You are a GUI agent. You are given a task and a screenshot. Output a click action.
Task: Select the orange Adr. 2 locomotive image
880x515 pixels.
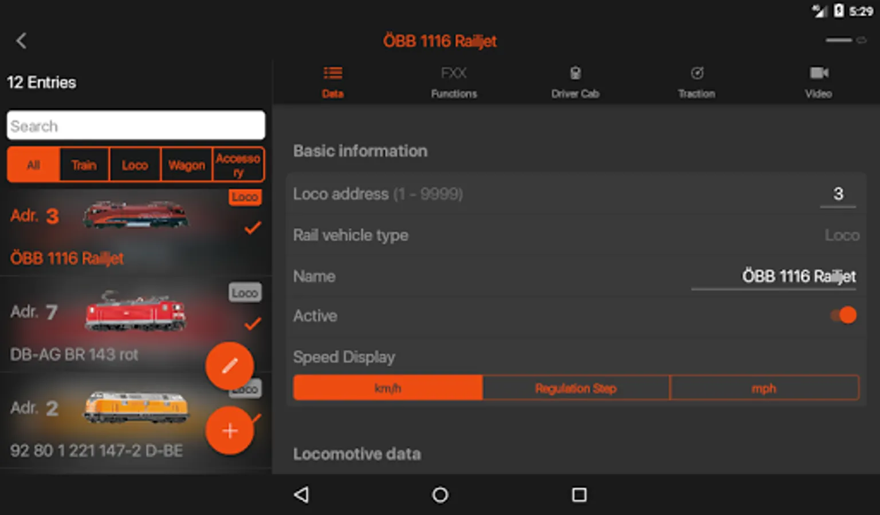(136, 407)
